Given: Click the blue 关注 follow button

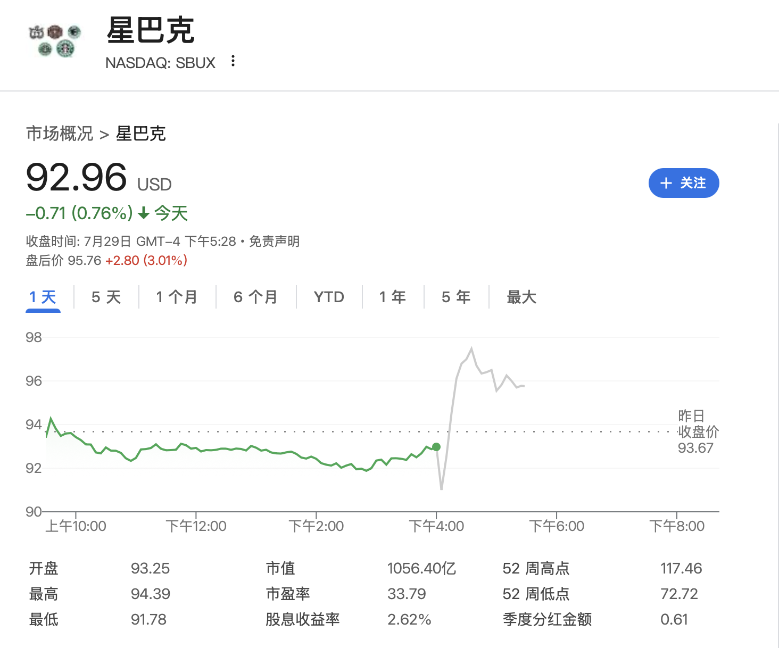Looking at the screenshot, I should click(x=684, y=183).
